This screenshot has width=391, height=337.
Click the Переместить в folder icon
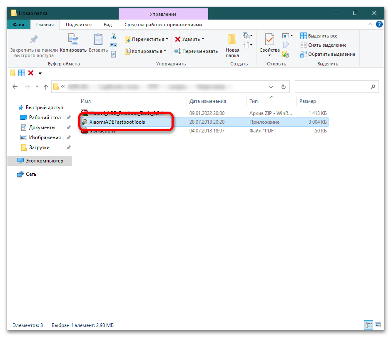pyautogui.click(x=128, y=39)
